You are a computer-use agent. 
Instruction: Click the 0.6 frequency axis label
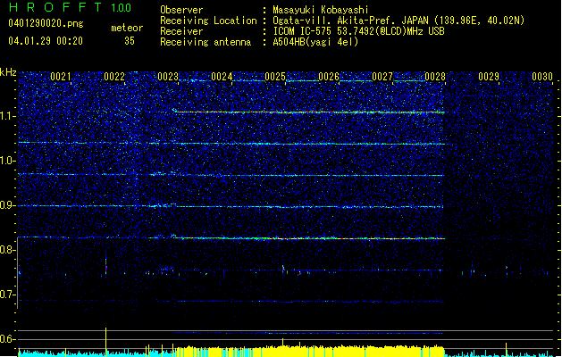(x=8, y=339)
